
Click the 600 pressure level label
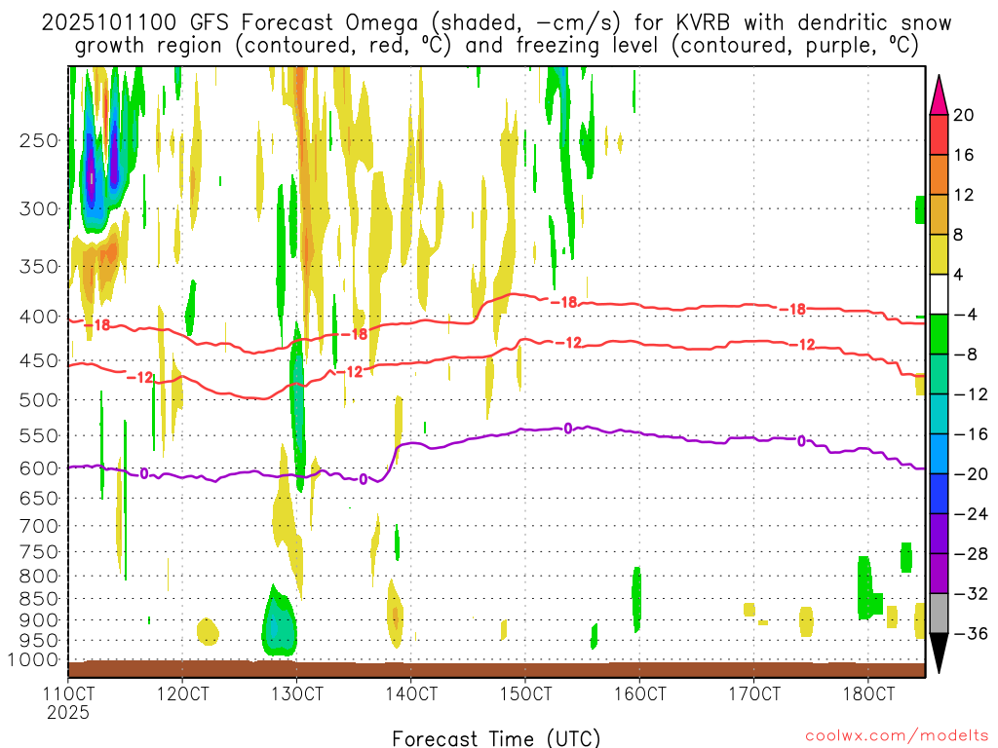click(x=39, y=468)
